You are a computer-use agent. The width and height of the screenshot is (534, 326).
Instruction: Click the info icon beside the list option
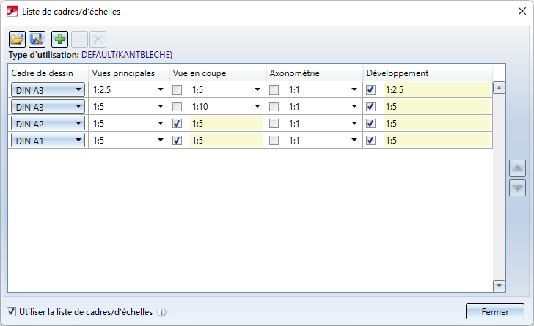(x=161, y=312)
